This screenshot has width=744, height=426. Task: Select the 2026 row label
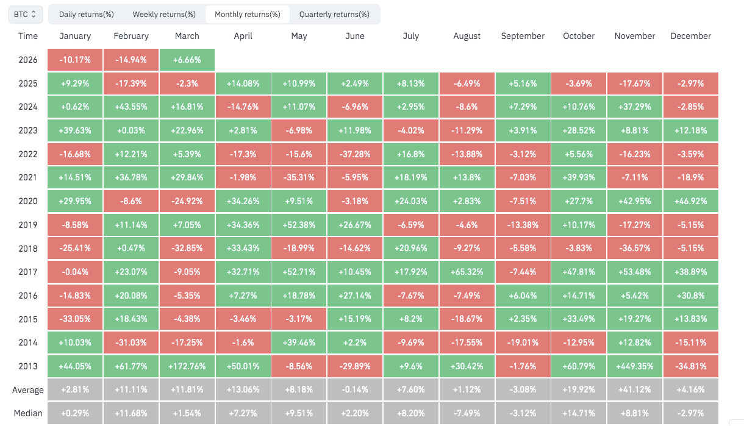(x=28, y=60)
